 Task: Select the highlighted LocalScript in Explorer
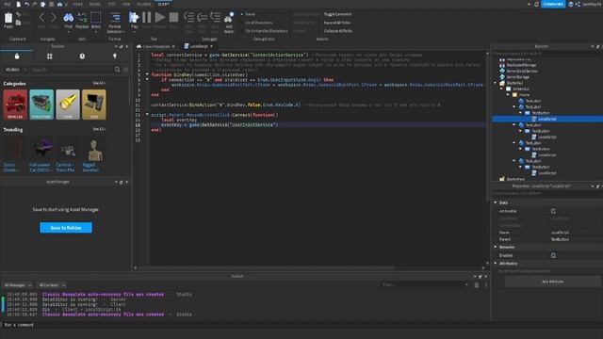click(547, 119)
